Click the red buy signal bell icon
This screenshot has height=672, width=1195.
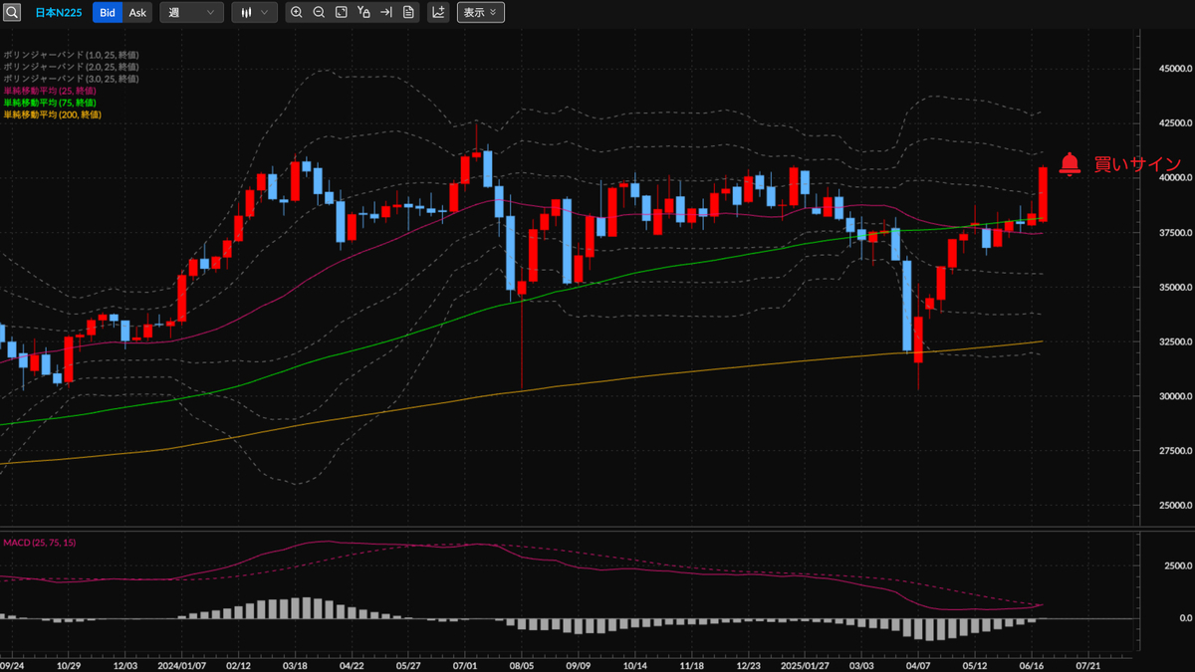pyautogui.click(x=1070, y=164)
